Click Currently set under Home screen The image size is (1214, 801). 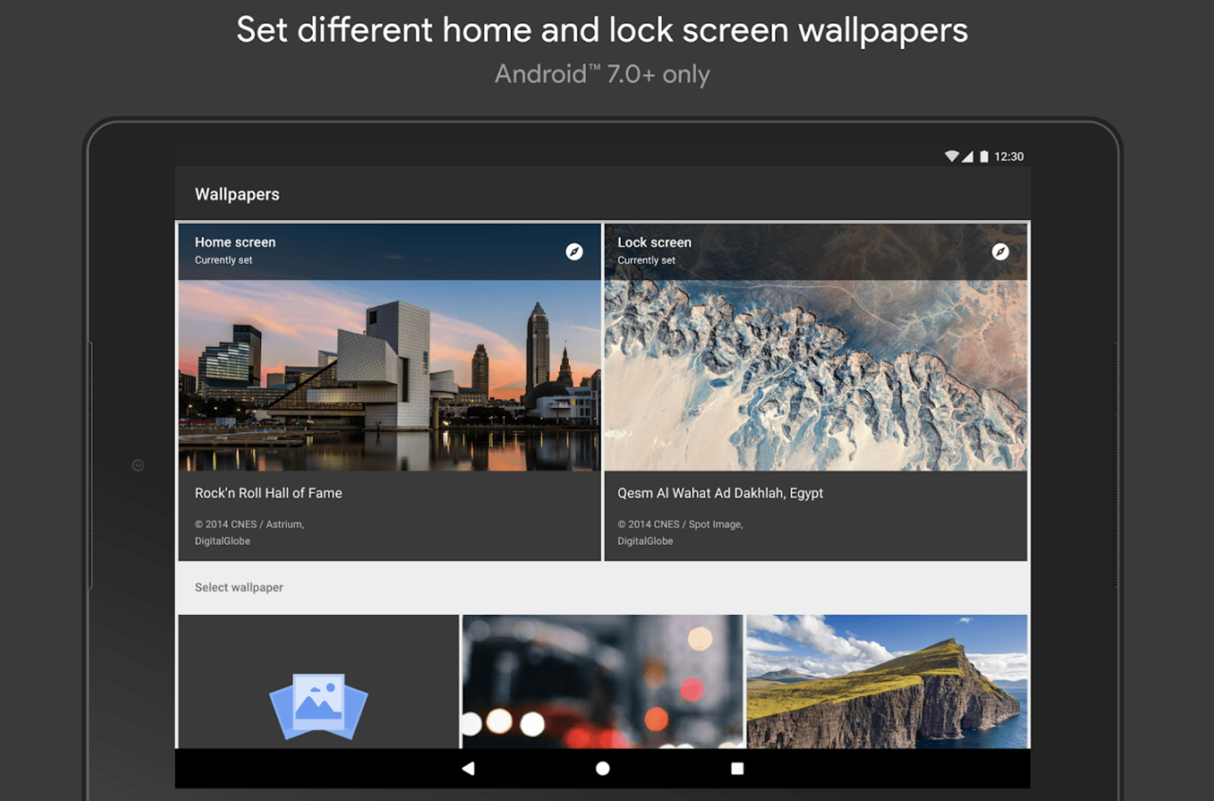[223, 260]
